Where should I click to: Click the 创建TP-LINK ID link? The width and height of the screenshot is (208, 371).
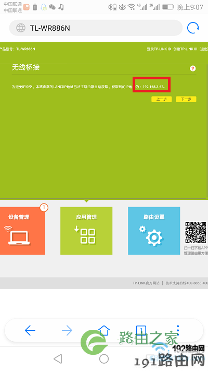(x=185, y=49)
